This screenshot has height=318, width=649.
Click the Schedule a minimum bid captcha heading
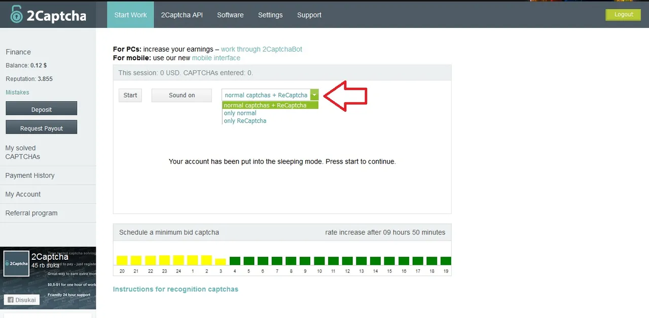(169, 232)
